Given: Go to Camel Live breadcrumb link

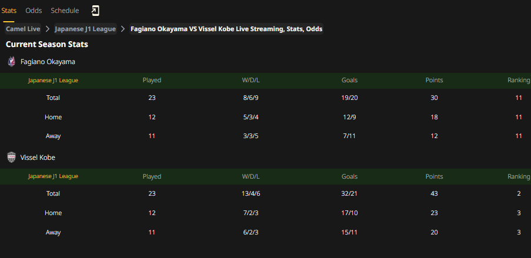Looking at the screenshot, I should pyautogui.click(x=23, y=29).
